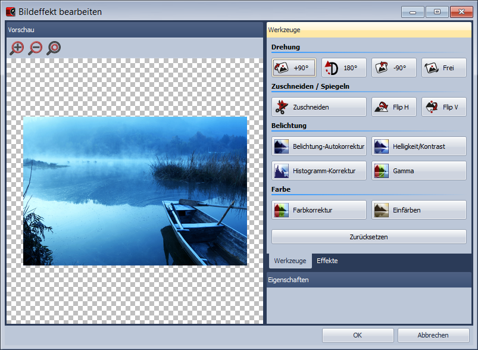Viewport: 478px width, 350px height.
Task: Confirm changes by clicking OK
Action: [x=357, y=335]
